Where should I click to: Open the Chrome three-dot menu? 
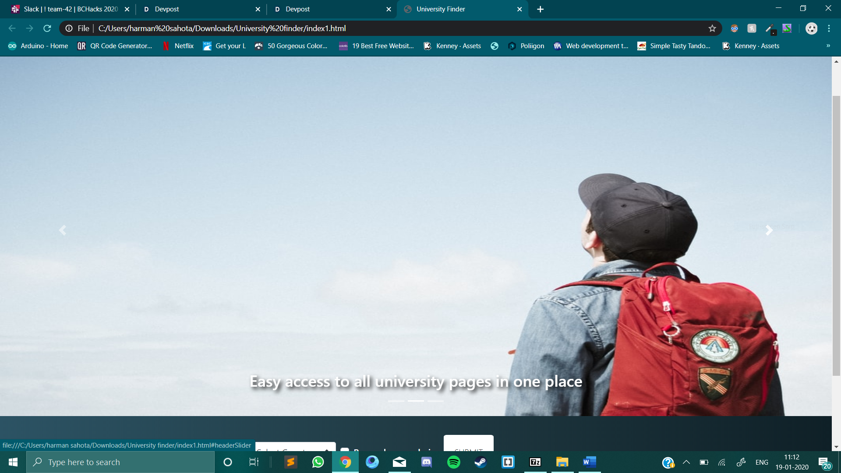point(829,28)
